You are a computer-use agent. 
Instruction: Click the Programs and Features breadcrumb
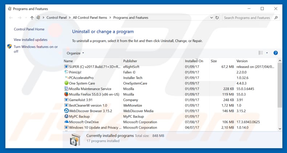point(131,17)
